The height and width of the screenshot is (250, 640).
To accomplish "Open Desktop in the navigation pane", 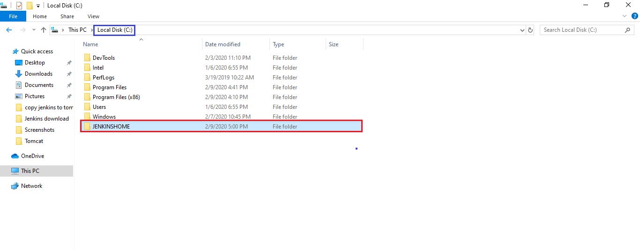I will (35, 63).
